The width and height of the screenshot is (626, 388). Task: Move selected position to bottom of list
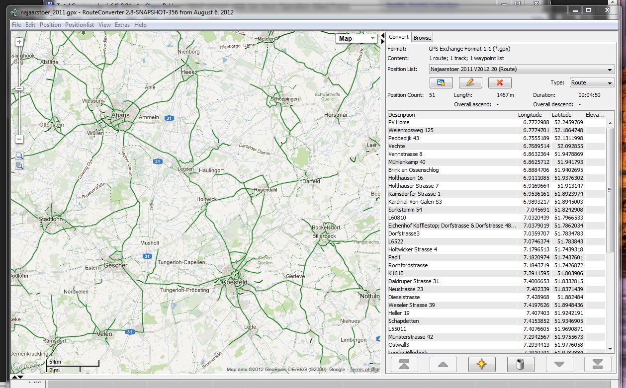(598, 365)
